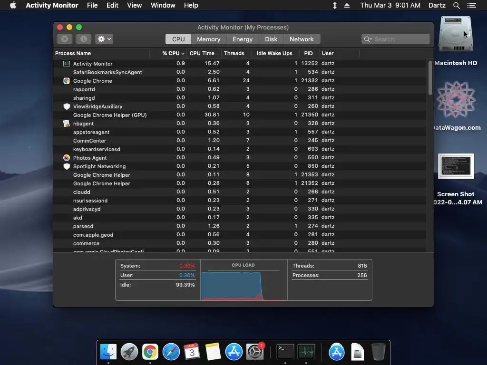Select the sharingd process row
Viewport: 487px width, 365px height.
pos(240,98)
